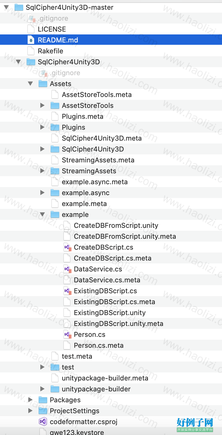This screenshot has width=222, height=435.
Task: Select CreateDBFromScript.unity.meta file
Action: coord(125,236)
